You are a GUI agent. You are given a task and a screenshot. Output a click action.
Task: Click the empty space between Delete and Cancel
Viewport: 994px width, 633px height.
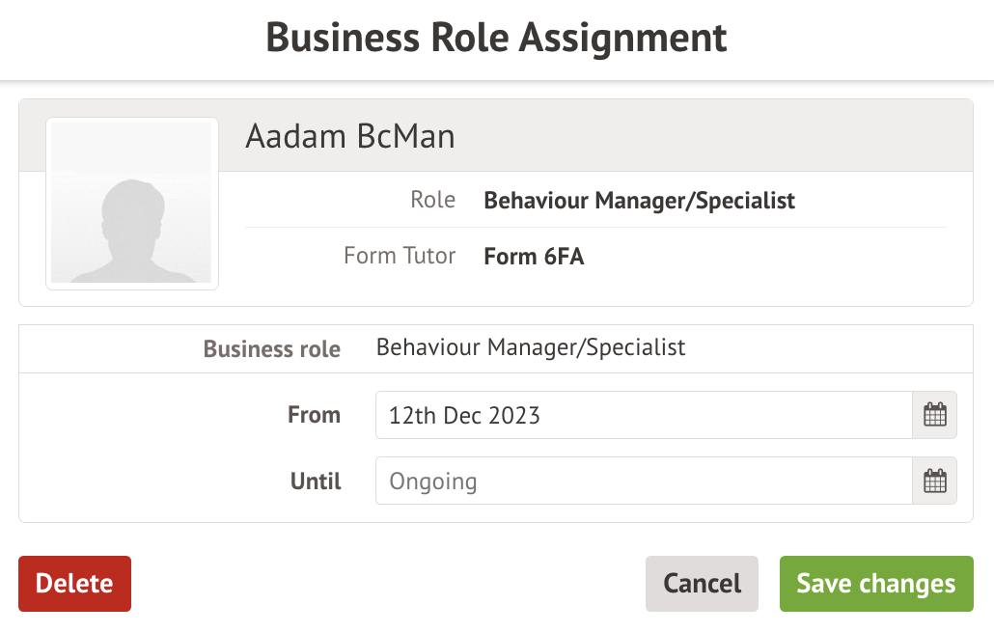[386, 584]
